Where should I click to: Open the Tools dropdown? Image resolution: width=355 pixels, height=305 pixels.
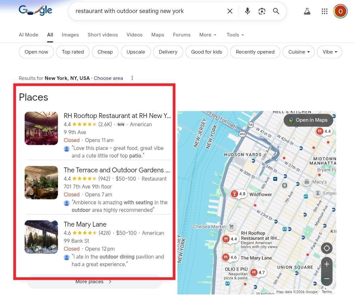point(235,35)
